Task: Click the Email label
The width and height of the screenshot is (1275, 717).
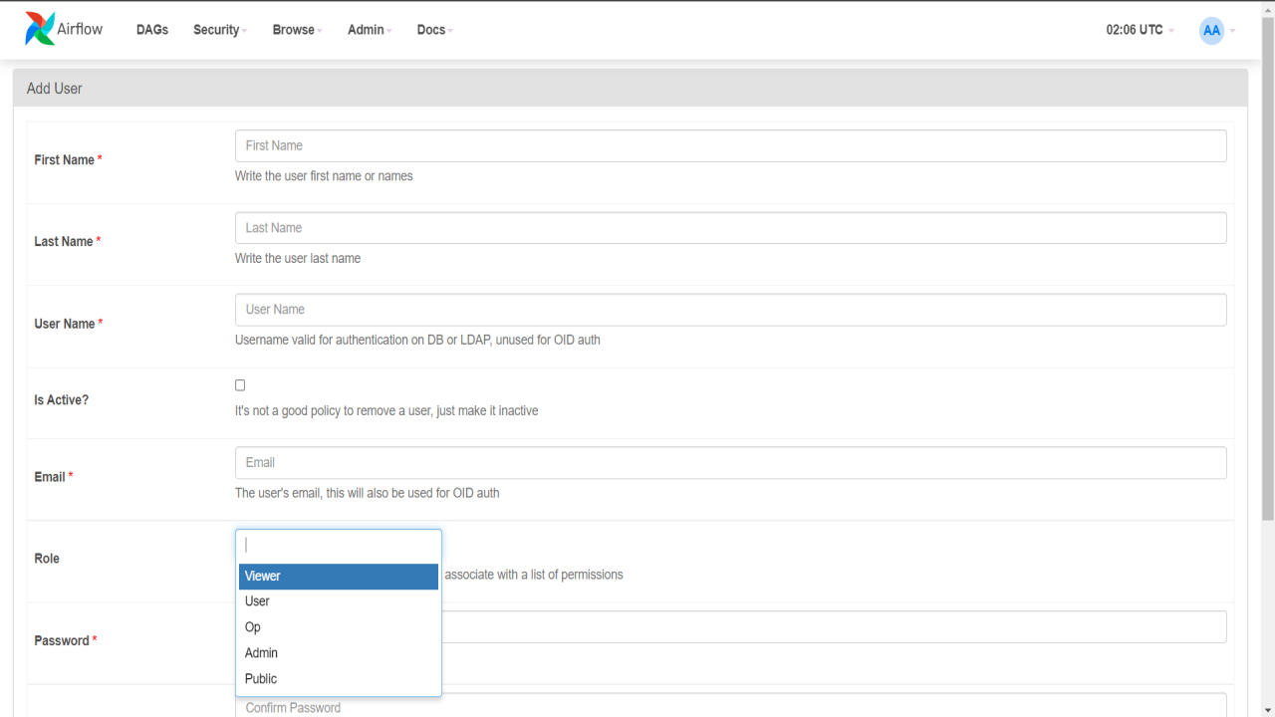Action: tap(53, 477)
